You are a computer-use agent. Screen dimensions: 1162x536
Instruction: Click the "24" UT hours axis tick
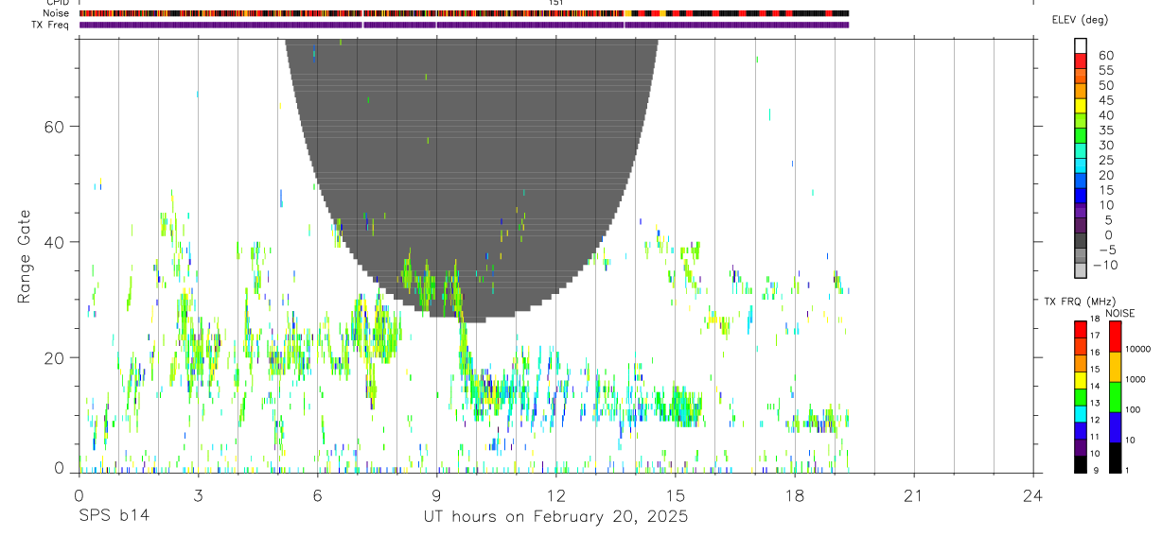1032,494
